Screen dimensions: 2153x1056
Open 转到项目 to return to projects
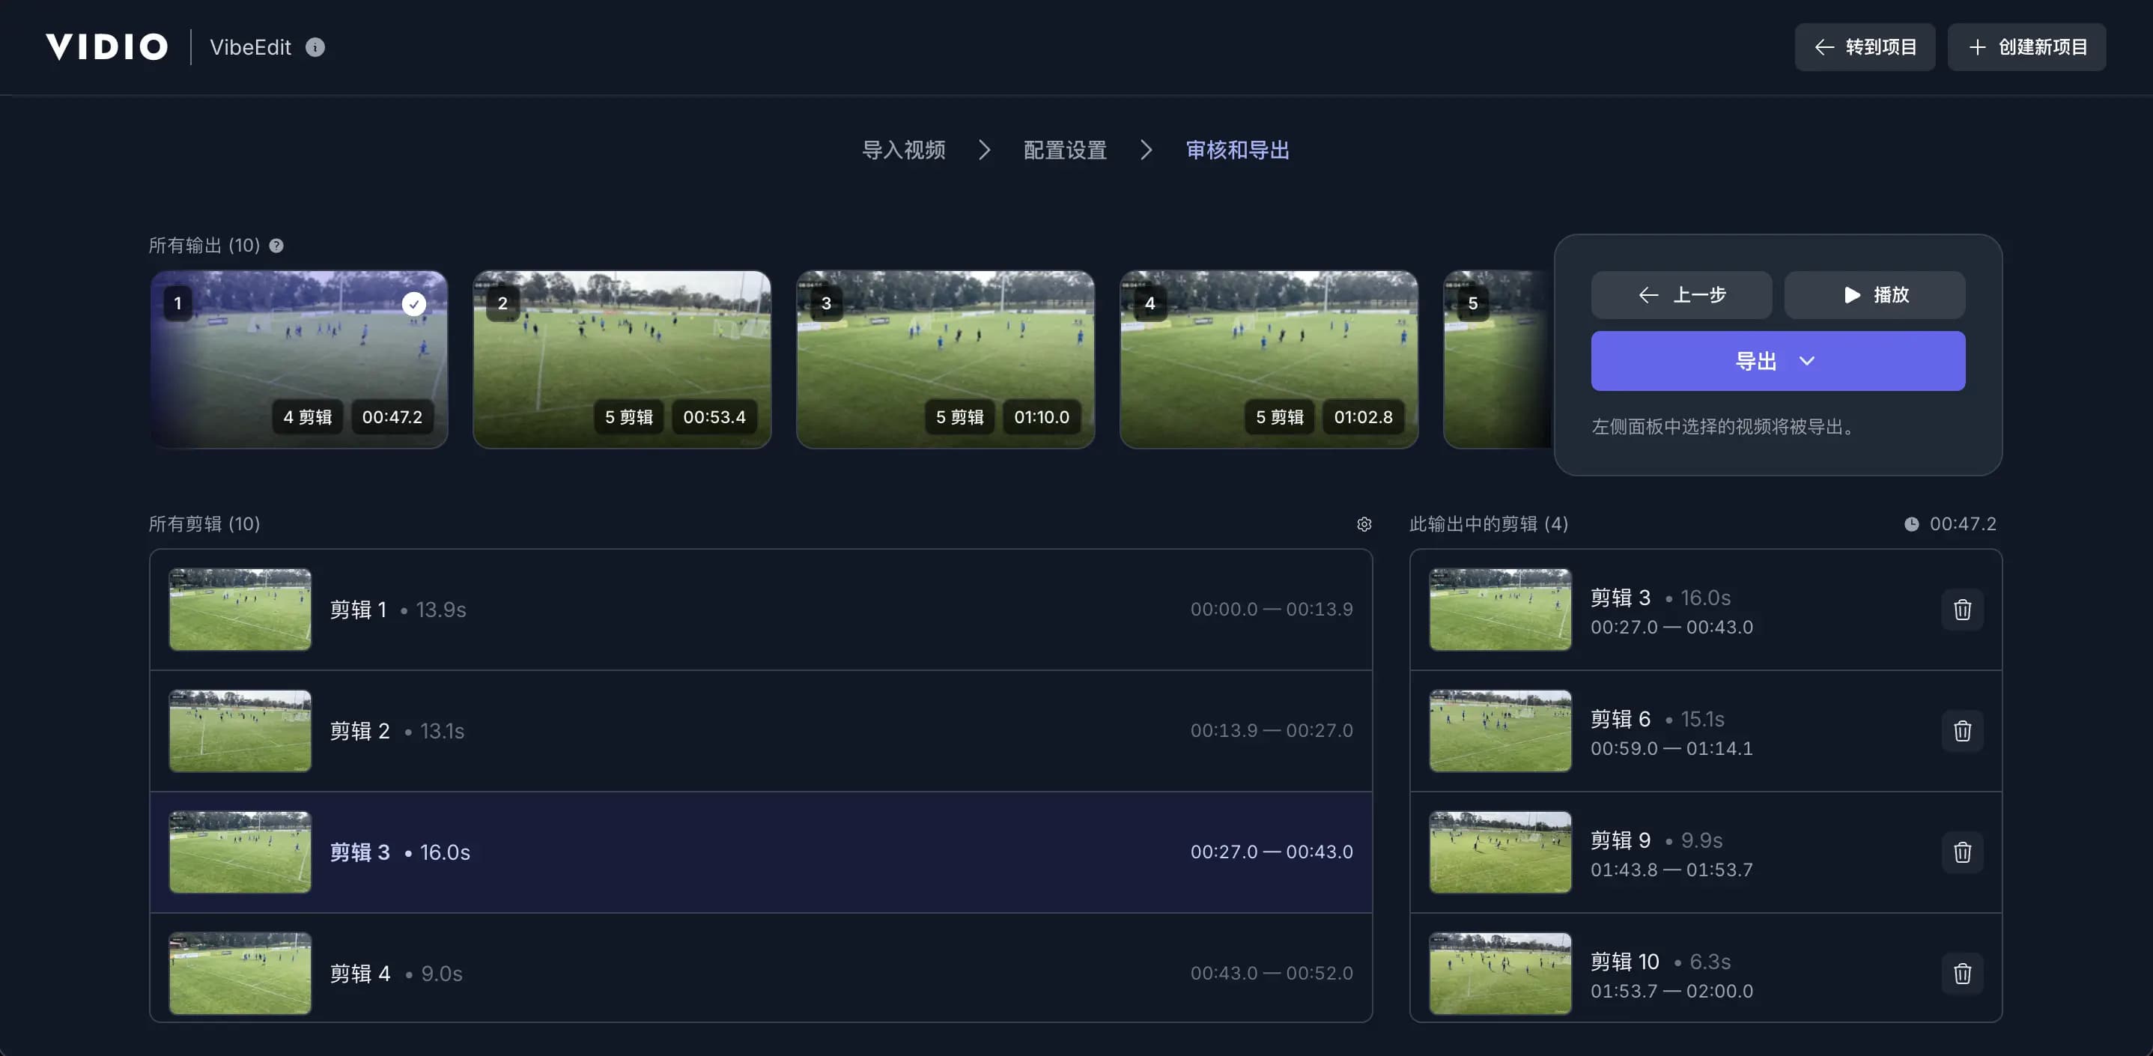point(1864,47)
